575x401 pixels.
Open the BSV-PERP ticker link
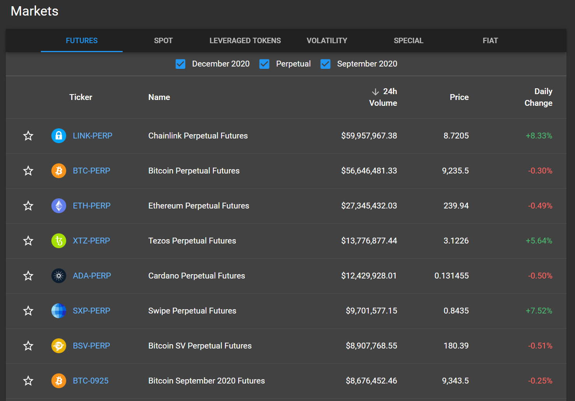click(x=91, y=346)
